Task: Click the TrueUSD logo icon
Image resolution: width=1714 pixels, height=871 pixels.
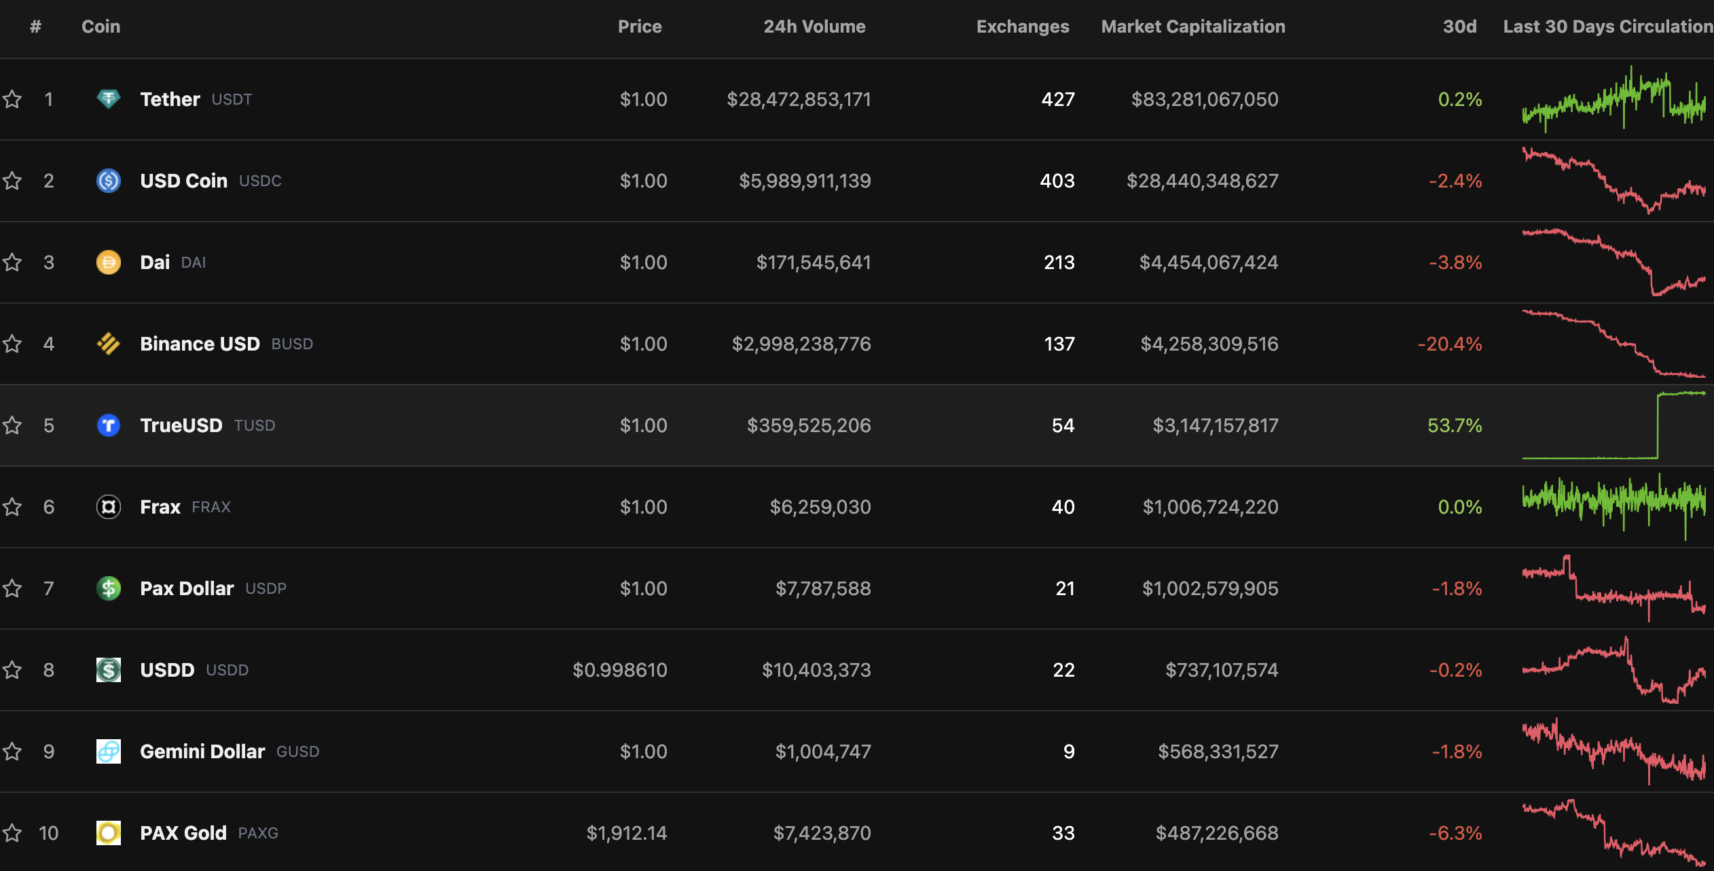Action: pos(109,425)
